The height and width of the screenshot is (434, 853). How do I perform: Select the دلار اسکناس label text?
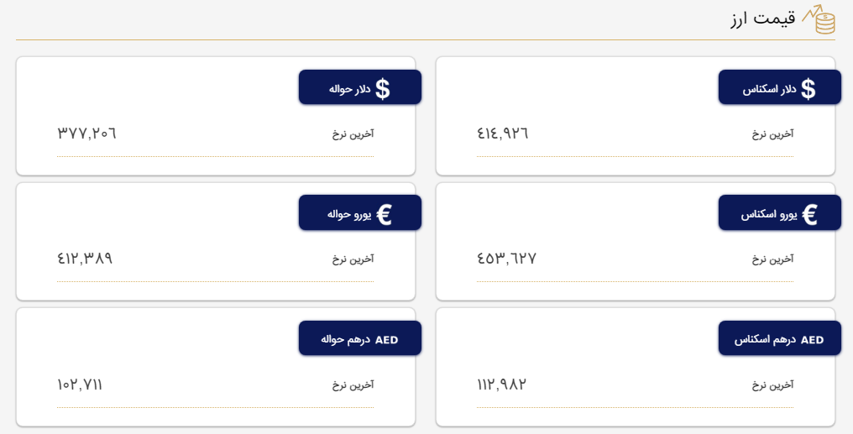767,89
